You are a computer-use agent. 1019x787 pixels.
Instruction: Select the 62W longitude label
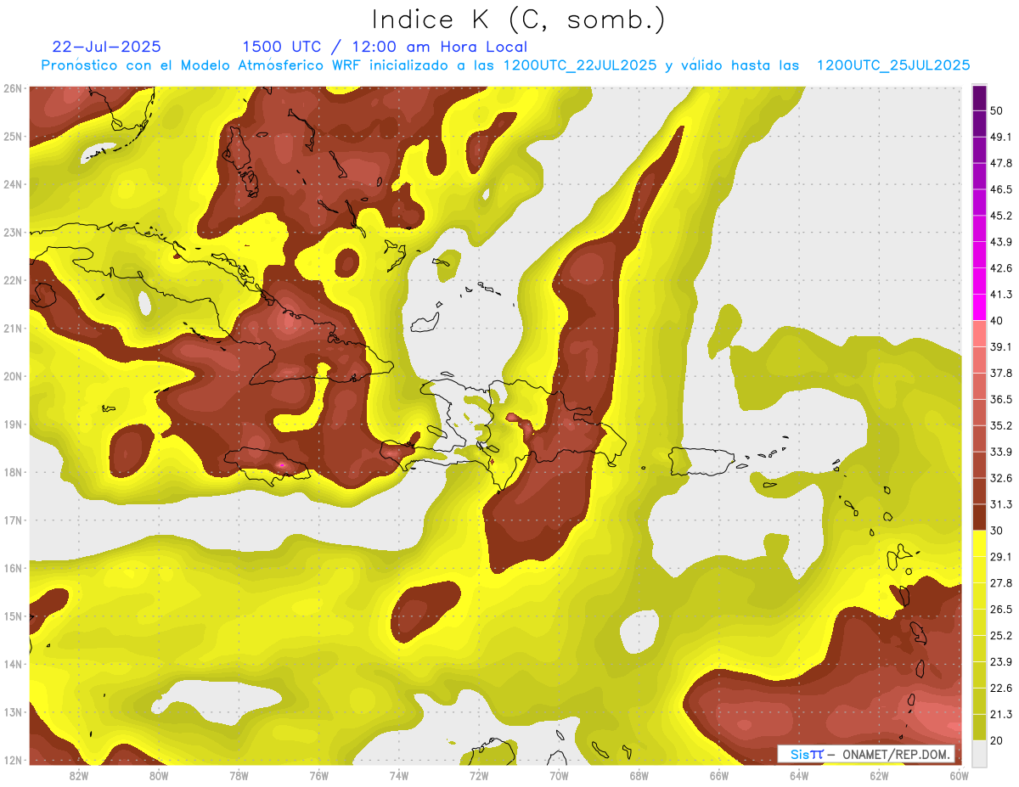(879, 776)
